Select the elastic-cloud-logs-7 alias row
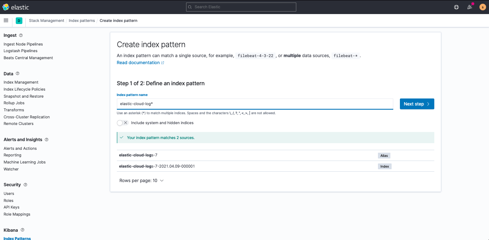This screenshot has height=240, width=489. (x=276, y=155)
